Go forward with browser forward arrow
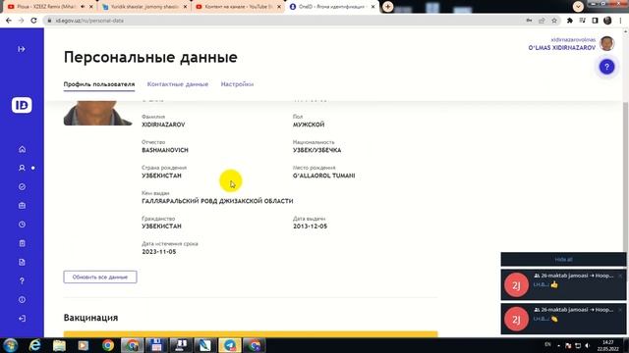 [x=21, y=21]
